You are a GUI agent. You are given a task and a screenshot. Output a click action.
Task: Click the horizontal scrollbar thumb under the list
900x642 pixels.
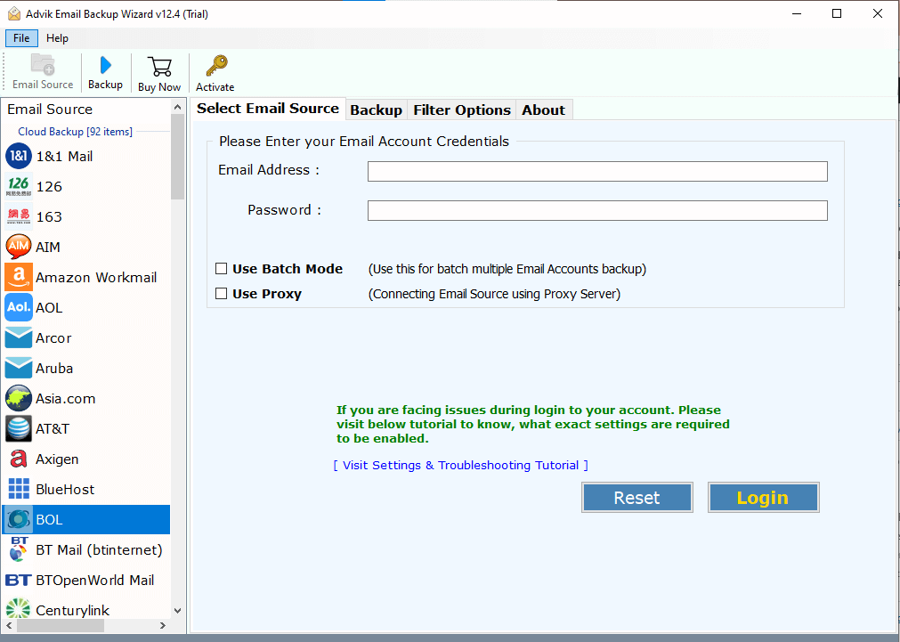[61, 625]
